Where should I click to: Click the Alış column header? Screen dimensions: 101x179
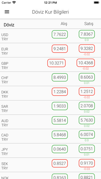pos(64,24)
